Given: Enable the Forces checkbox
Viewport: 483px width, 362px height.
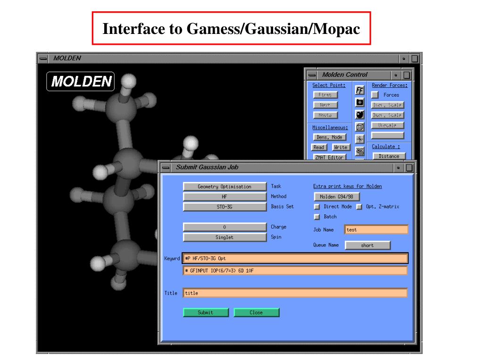Looking at the screenshot, I should point(375,95).
